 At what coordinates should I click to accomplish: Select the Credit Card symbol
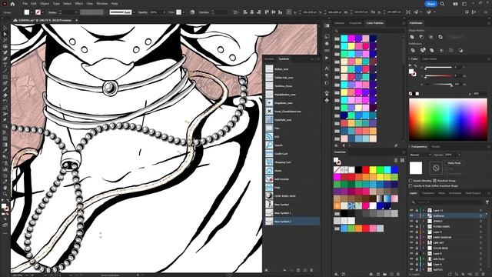292,154
